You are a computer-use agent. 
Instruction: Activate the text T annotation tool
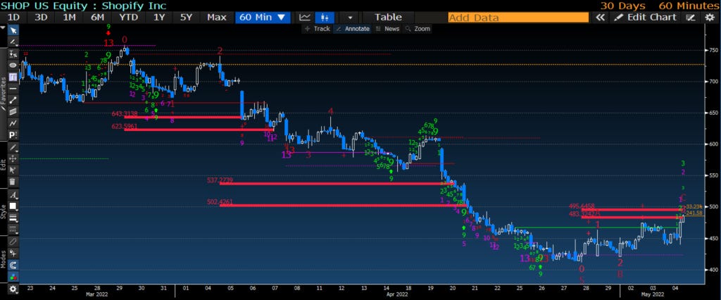point(13,76)
